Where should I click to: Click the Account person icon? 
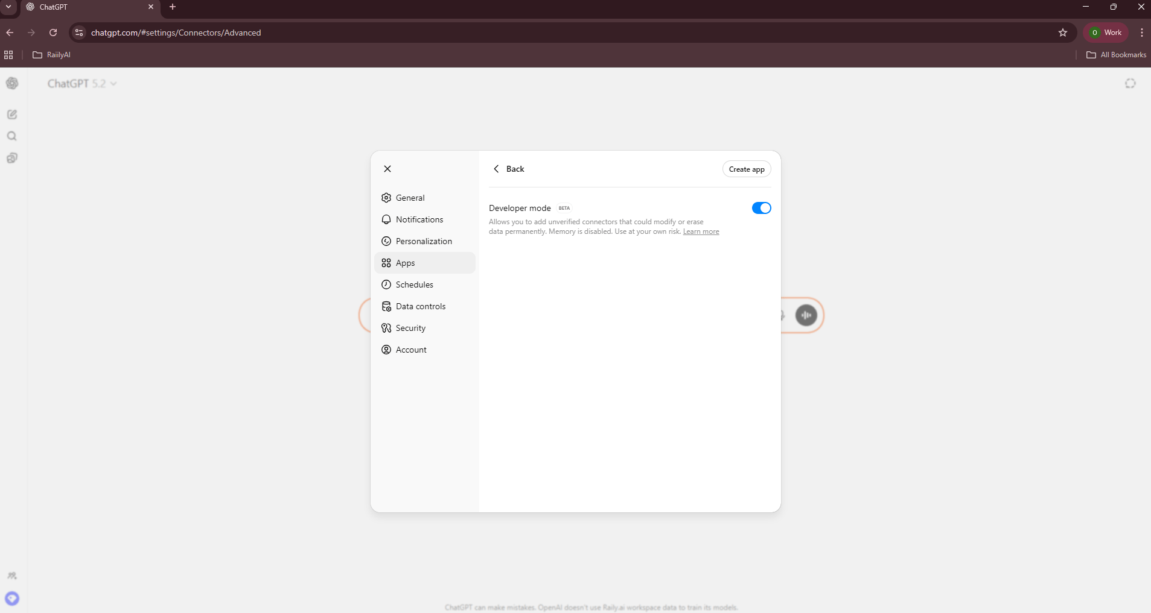(386, 350)
